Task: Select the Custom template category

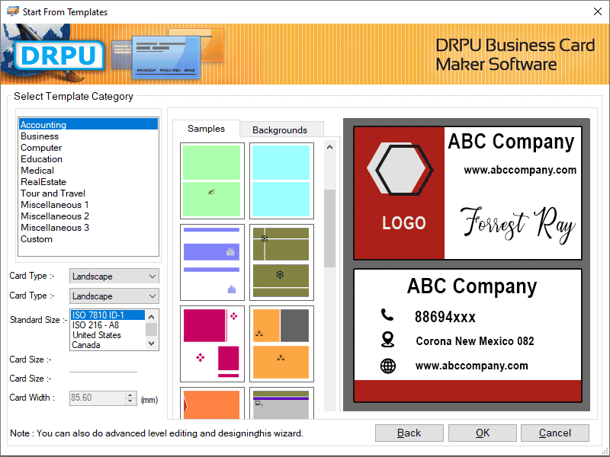Action: click(39, 238)
